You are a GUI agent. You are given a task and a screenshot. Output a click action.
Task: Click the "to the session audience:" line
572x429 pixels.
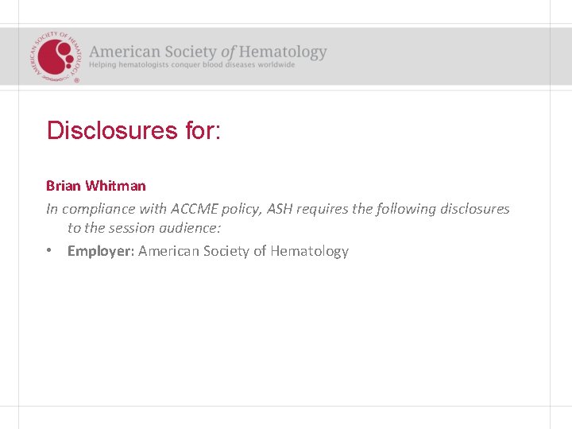(144, 229)
